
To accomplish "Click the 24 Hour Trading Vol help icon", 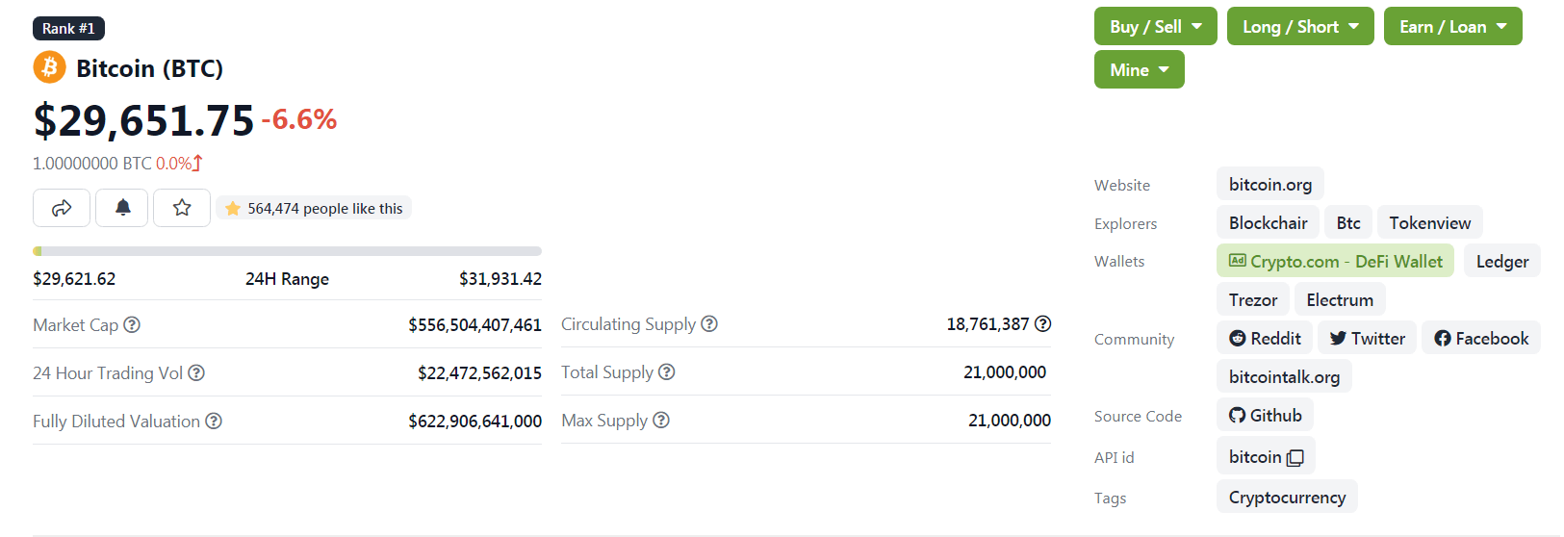I will click(196, 373).
